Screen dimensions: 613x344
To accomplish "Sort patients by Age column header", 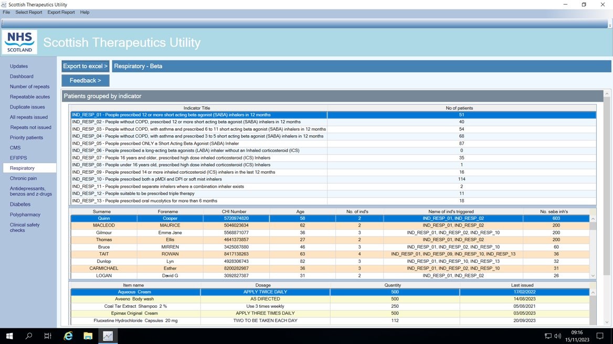I will coord(300,212).
